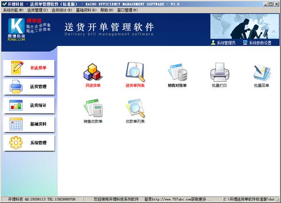This screenshot has height=203, width=281.
Task: Open the 基础资料(B) menu
Action: pos(86,10)
